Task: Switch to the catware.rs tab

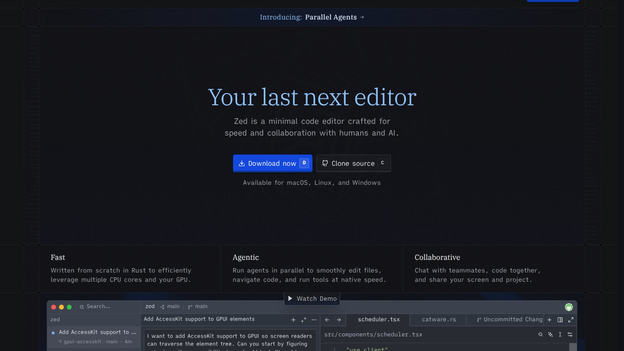Action: point(439,320)
